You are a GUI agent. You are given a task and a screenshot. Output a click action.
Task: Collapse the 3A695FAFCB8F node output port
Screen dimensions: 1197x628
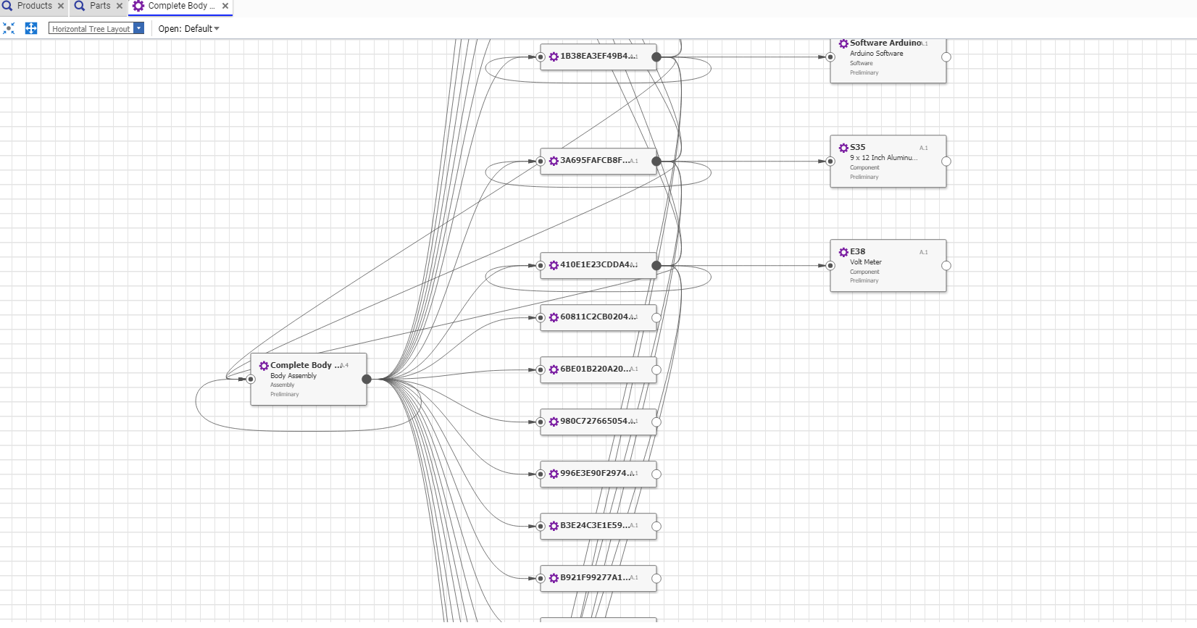(x=656, y=161)
